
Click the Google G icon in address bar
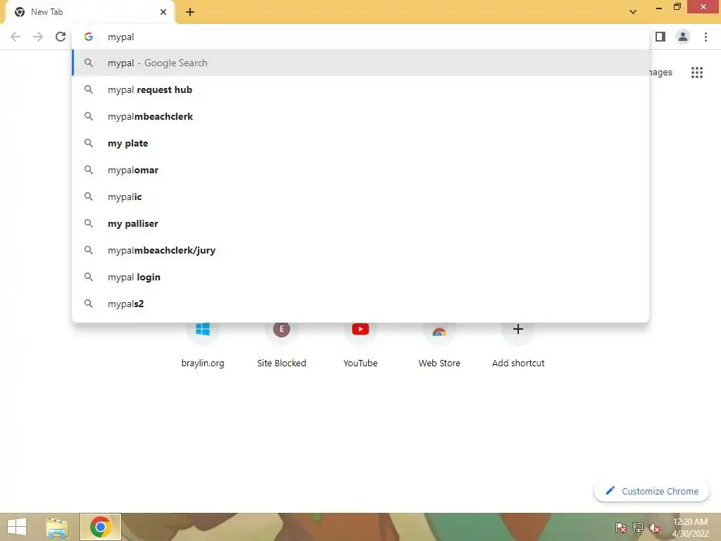coord(89,37)
